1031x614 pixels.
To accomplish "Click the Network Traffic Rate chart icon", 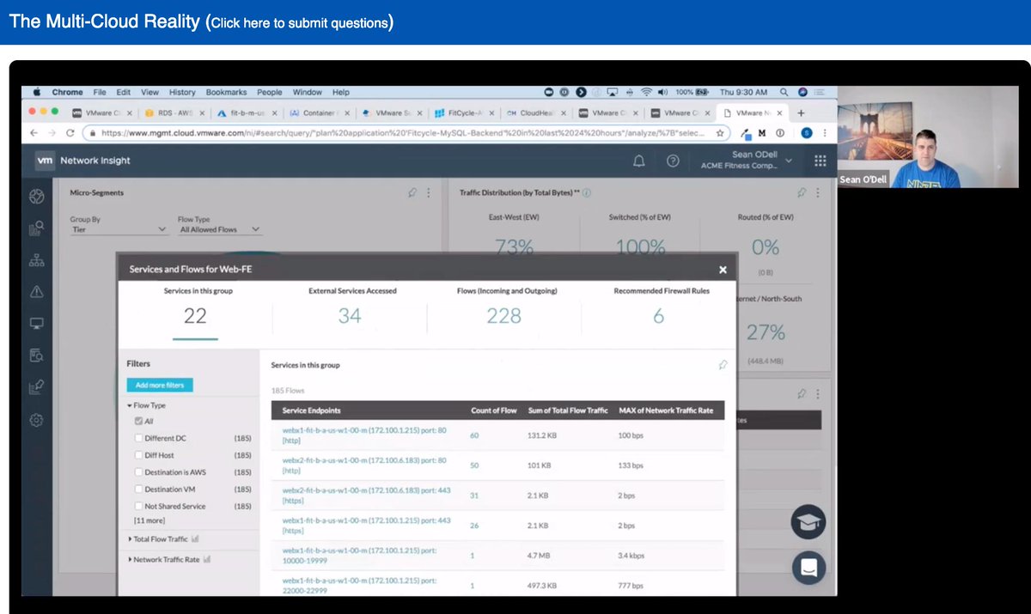I will (x=207, y=559).
